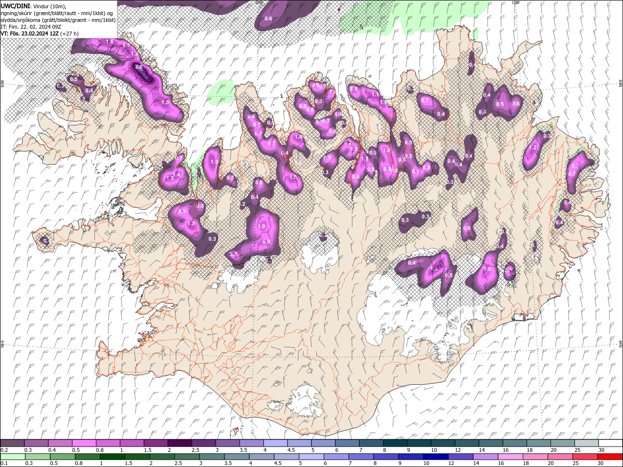Click the 15W longitude label

[x=515, y=2]
